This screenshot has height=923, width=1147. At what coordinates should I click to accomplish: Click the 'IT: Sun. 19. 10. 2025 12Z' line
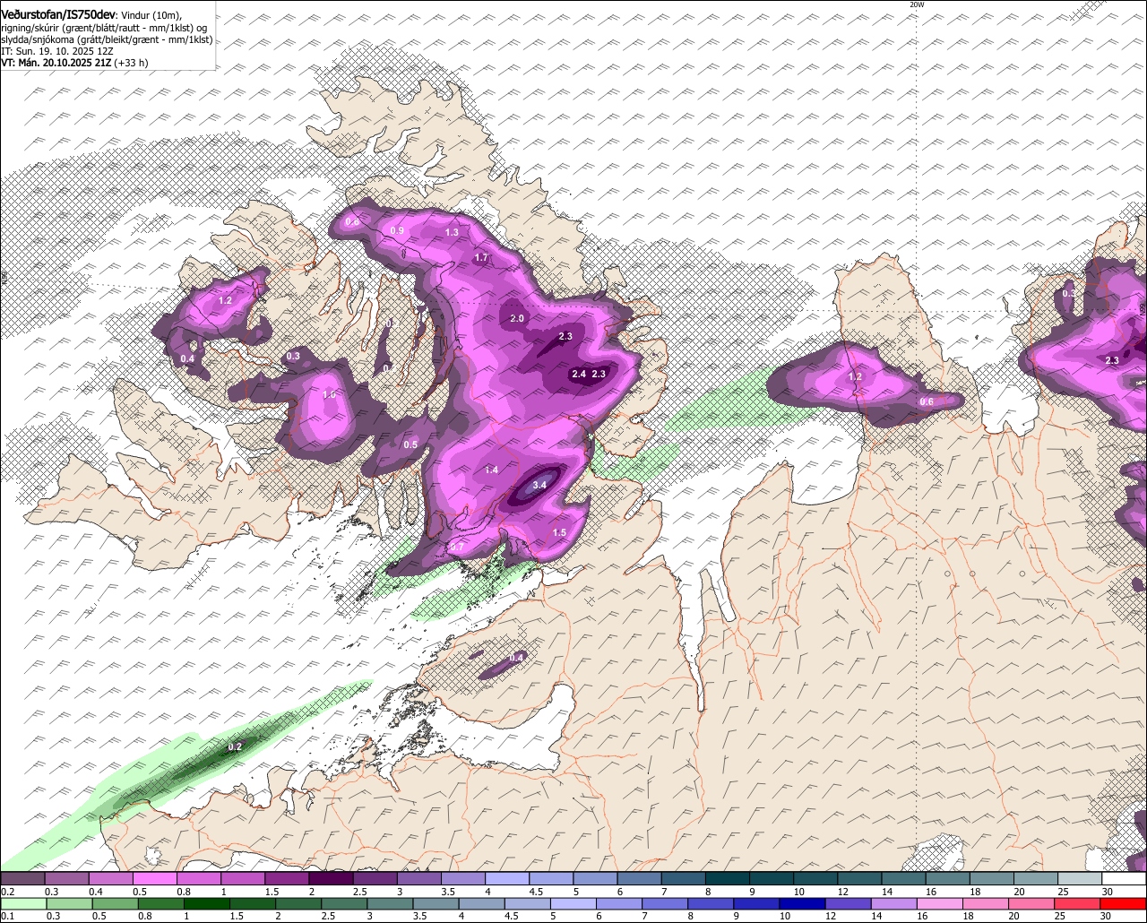click(57, 51)
